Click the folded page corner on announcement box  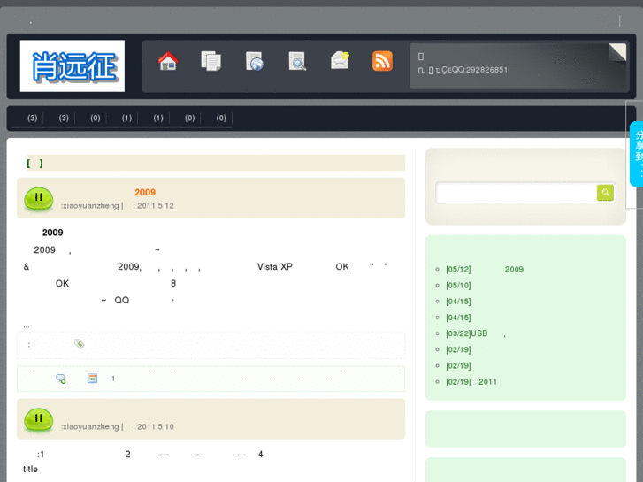[x=617, y=52]
